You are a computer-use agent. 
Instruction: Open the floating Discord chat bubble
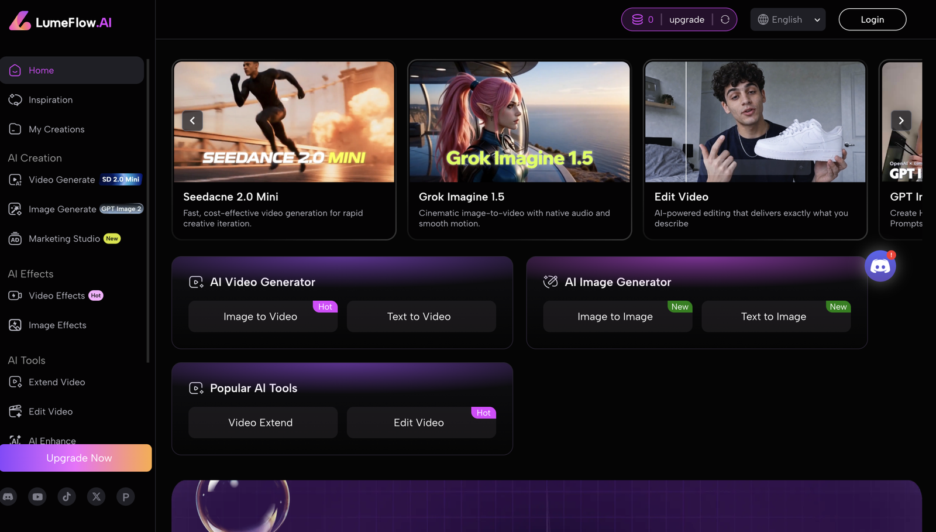tap(880, 266)
